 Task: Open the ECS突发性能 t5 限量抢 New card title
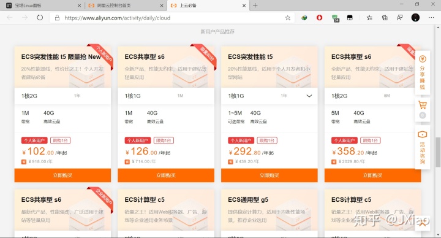(x=61, y=56)
